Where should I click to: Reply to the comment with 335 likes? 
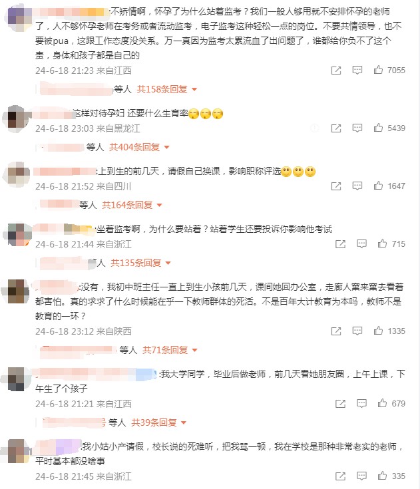click(x=361, y=476)
